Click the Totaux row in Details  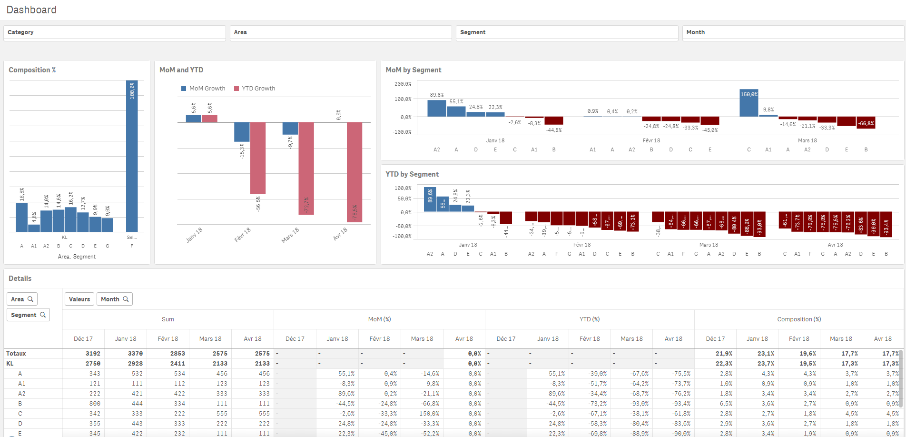pos(16,353)
